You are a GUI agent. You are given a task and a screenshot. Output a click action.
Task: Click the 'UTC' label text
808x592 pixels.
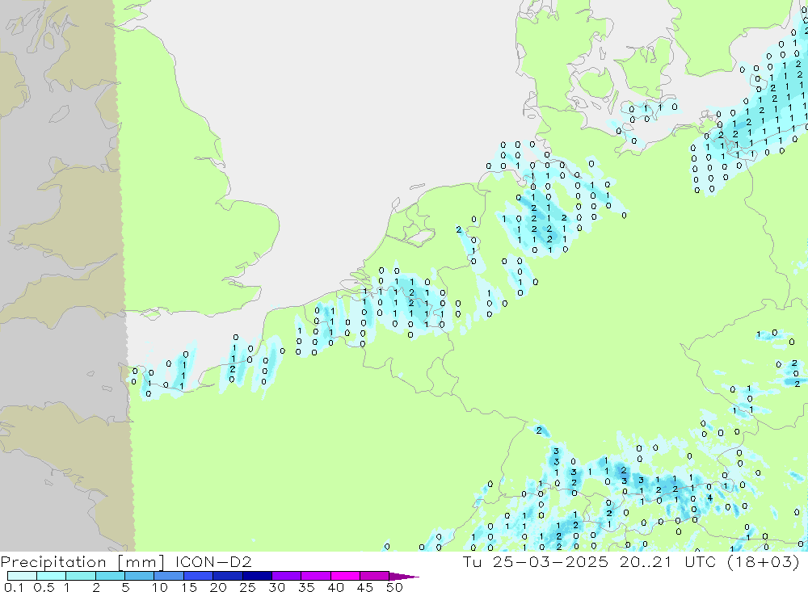tap(701, 561)
